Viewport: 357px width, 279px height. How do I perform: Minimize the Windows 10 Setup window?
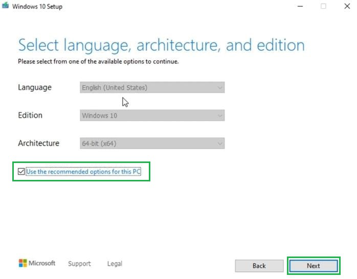coord(300,6)
